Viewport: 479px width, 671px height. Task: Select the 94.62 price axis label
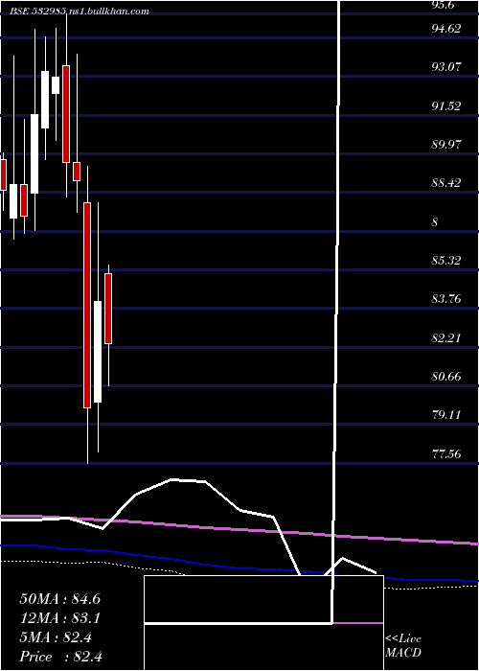(446, 29)
